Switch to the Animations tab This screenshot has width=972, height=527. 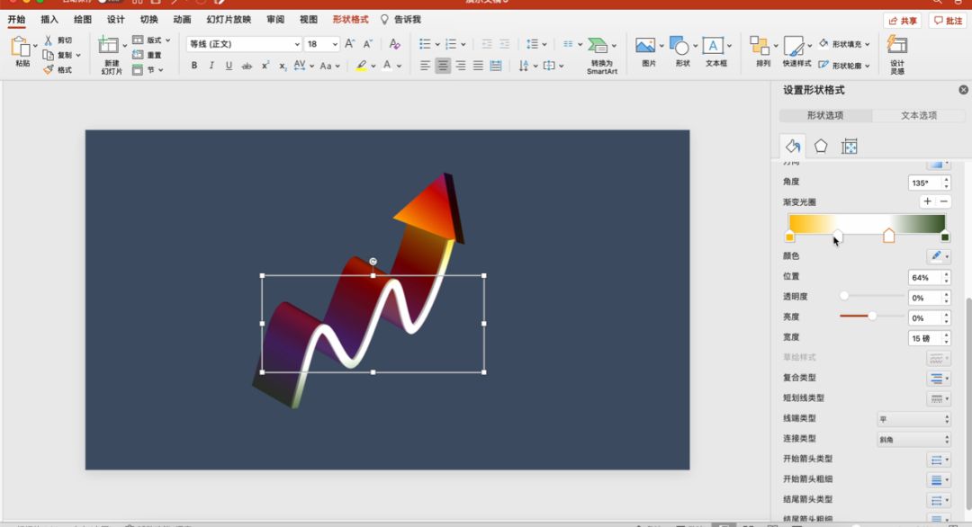pos(182,19)
